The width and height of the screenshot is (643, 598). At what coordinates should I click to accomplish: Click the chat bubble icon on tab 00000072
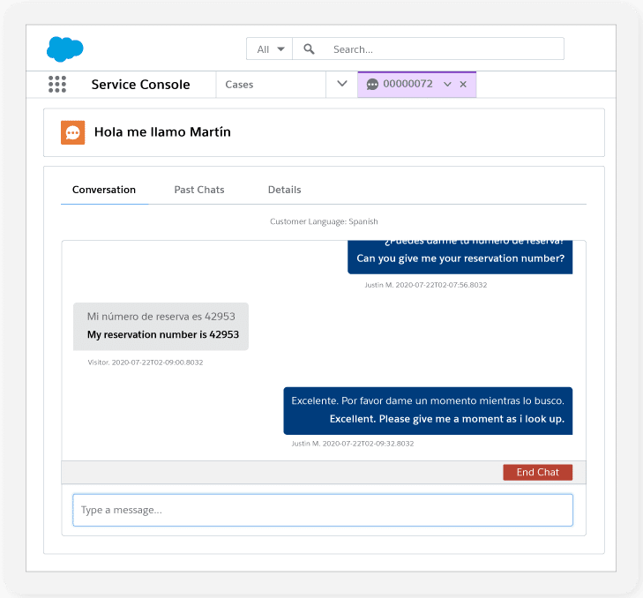coord(372,85)
